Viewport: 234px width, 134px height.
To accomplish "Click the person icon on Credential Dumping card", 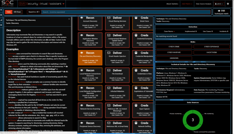I will [136, 35].
